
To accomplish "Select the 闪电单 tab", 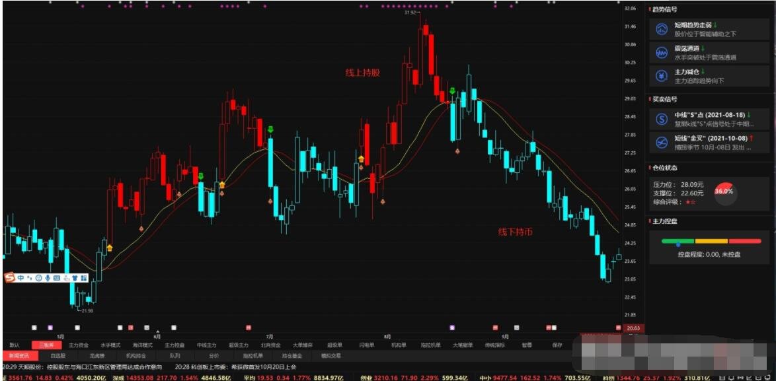I will [x=367, y=345].
